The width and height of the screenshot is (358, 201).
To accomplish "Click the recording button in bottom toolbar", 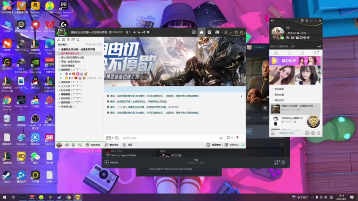I will [x=128, y=145].
